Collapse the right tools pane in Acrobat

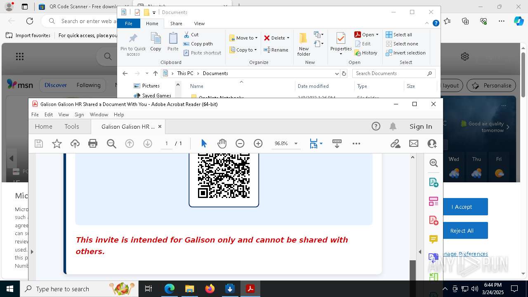click(x=420, y=252)
